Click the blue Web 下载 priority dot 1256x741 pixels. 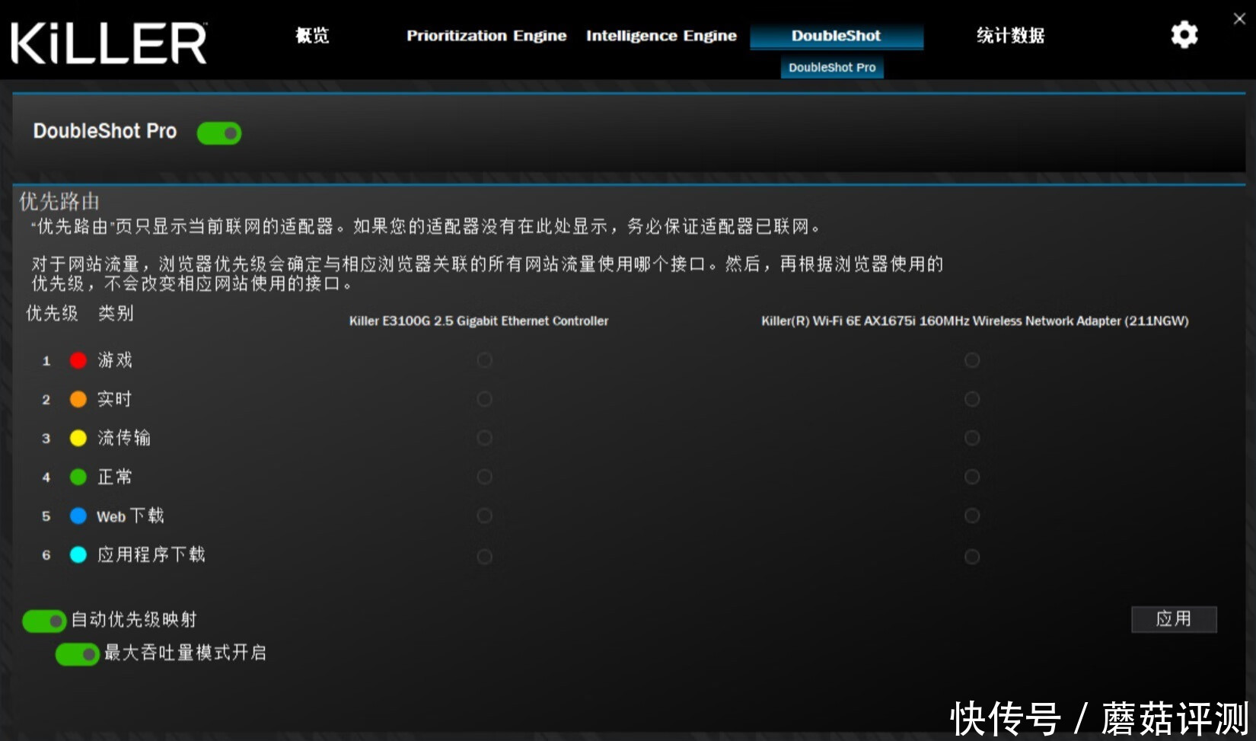pos(78,516)
